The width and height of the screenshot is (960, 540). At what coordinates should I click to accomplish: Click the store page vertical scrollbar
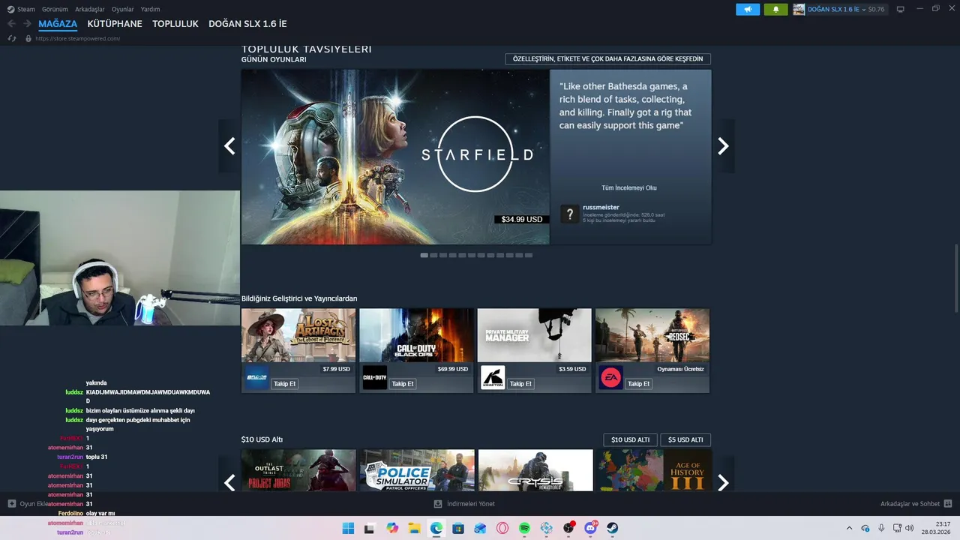(955, 278)
